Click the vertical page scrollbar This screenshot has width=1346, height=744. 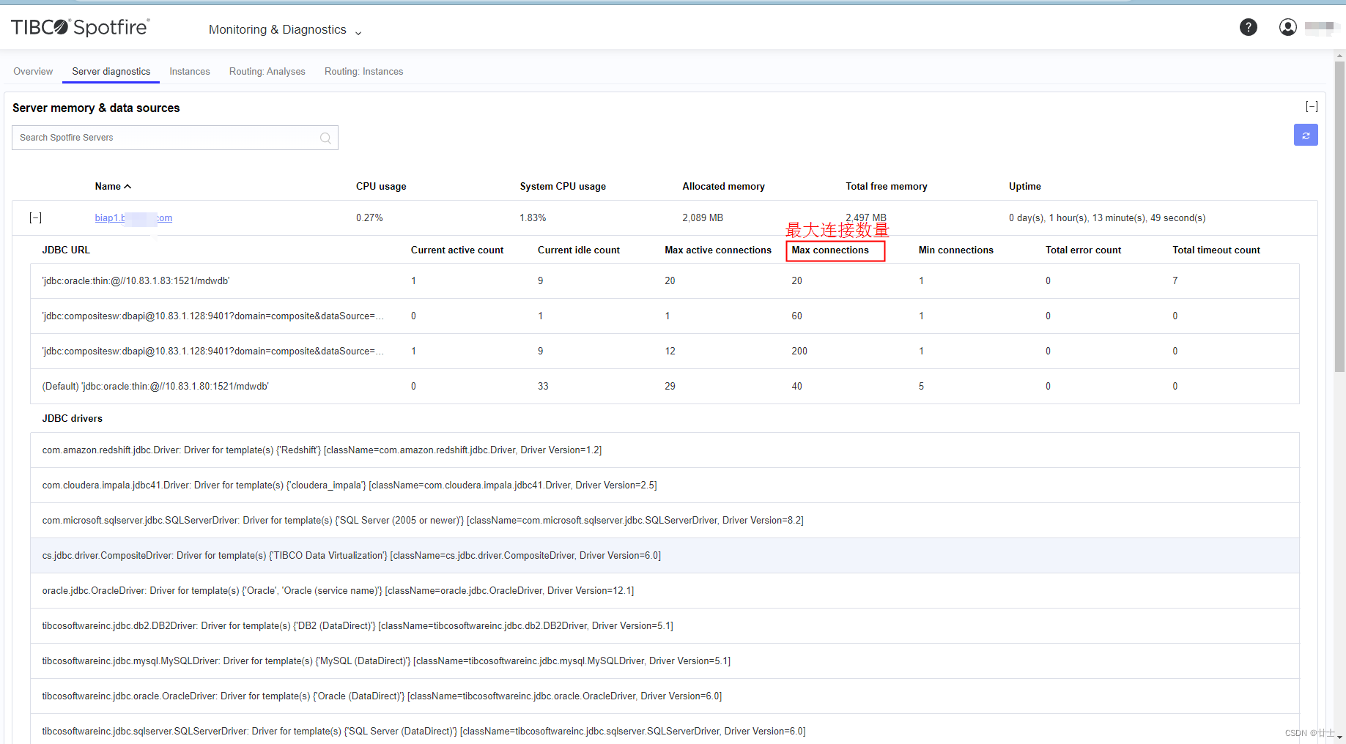1339,216
